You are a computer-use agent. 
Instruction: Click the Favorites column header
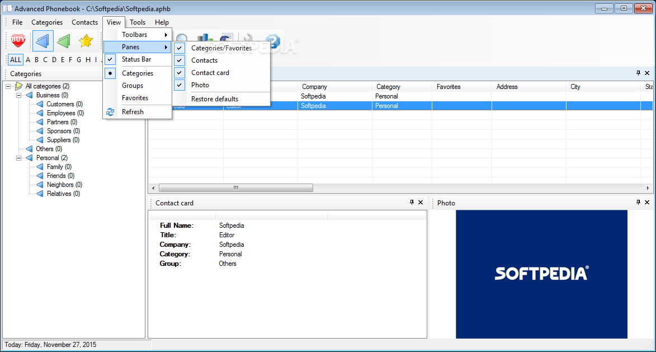click(x=461, y=87)
